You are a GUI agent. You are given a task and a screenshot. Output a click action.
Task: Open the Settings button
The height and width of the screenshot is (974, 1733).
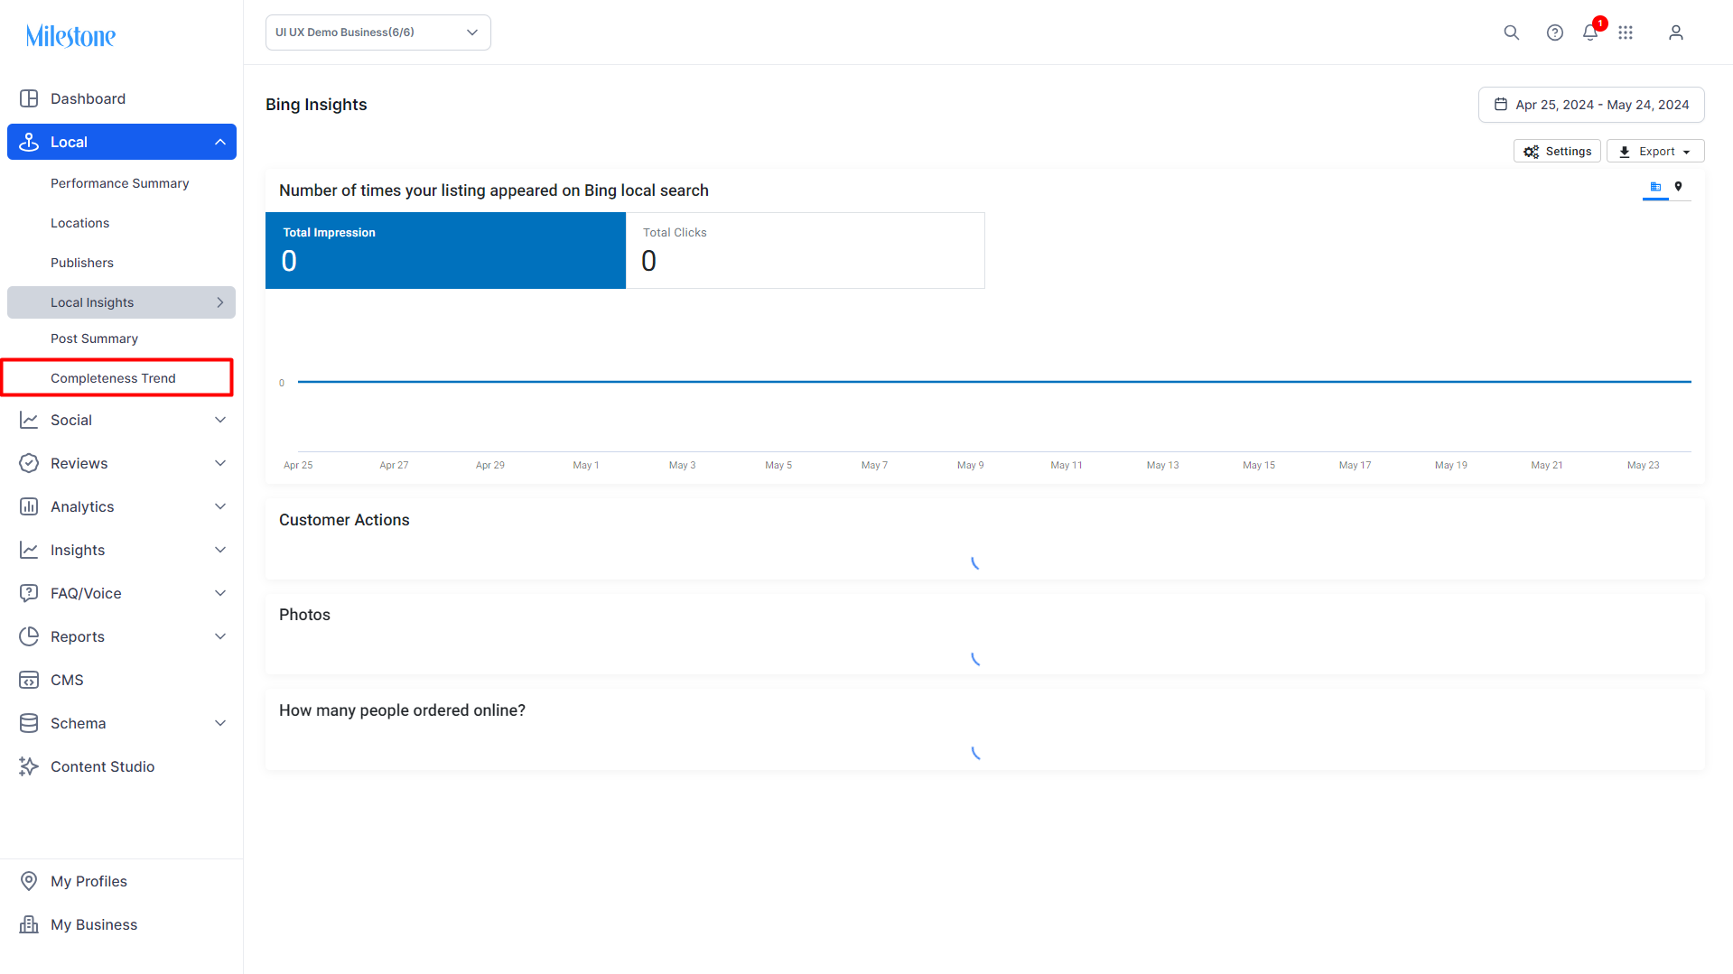[1557, 152]
